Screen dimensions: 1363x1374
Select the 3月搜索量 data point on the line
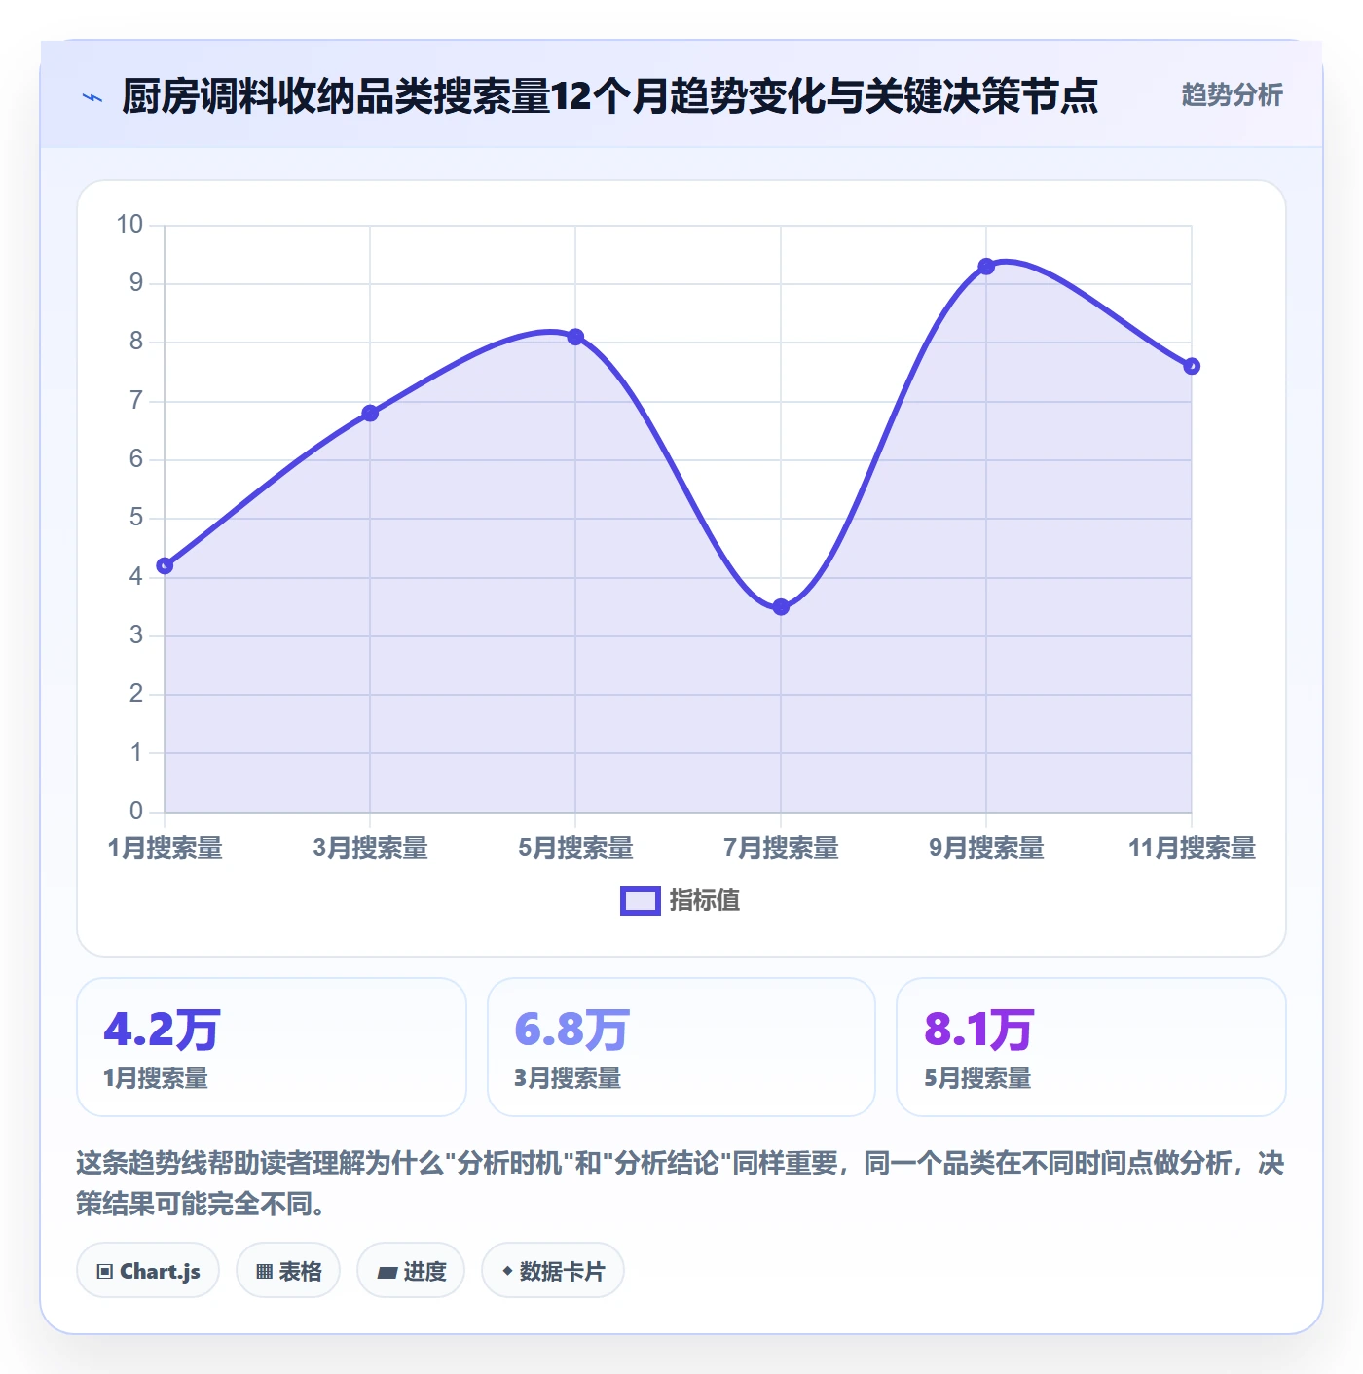point(370,414)
